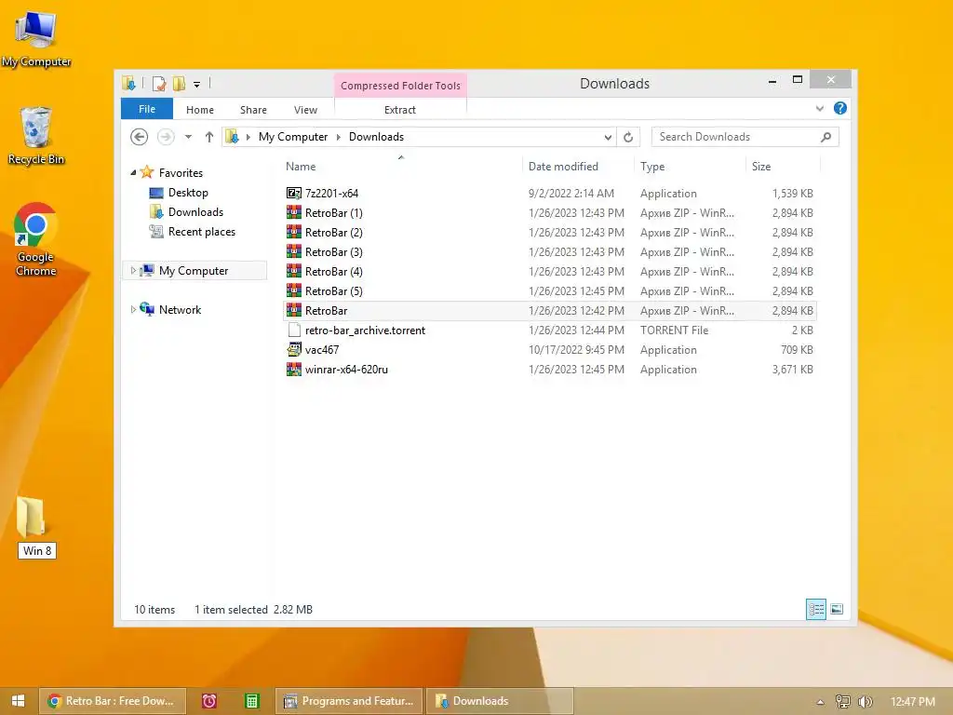
Task: Select Downloads in Favorites
Action: click(195, 212)
